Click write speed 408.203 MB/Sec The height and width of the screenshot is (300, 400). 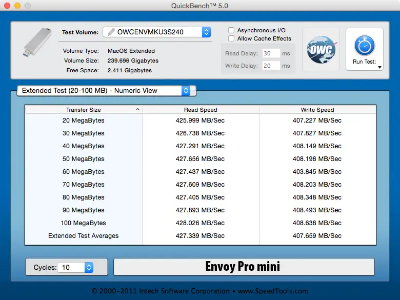point(317,185)
